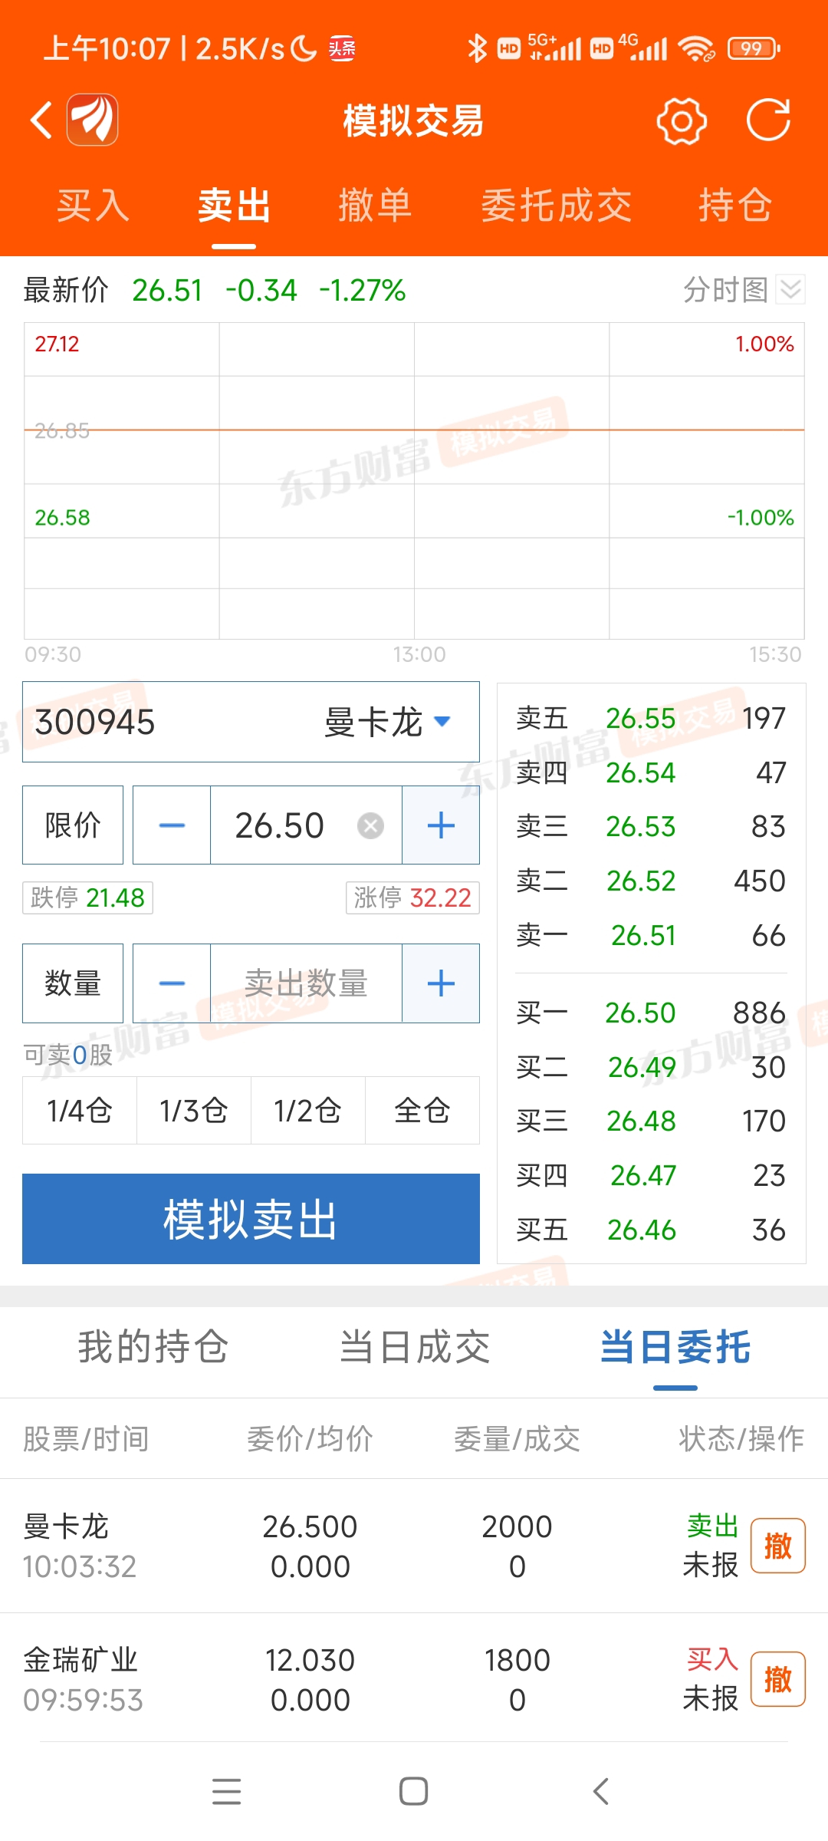Switch to 当日成交 section
This screenshot has height=1841, width=828.
[415, 1347]
